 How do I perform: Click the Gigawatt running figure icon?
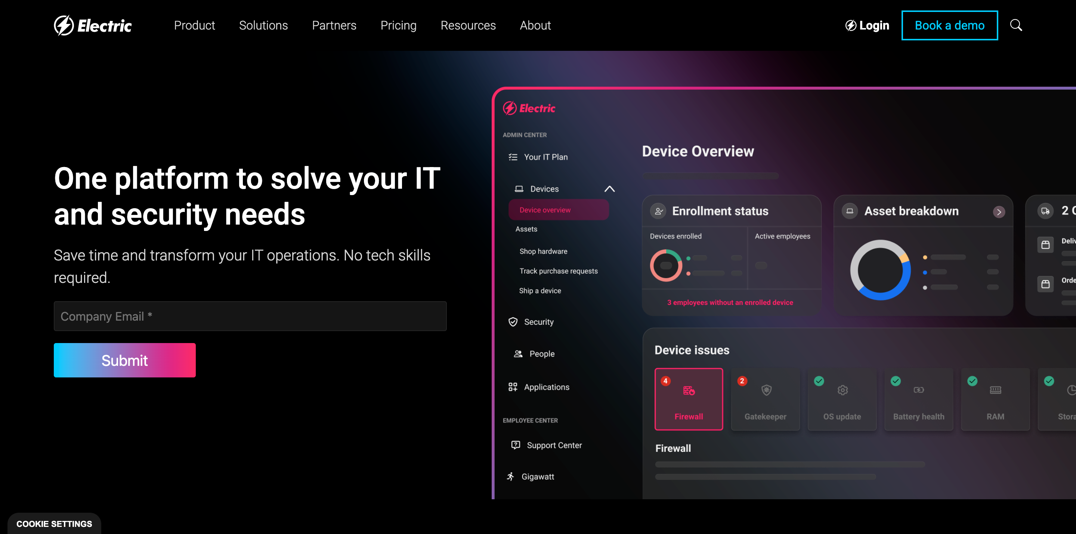[x=510, y=476]
